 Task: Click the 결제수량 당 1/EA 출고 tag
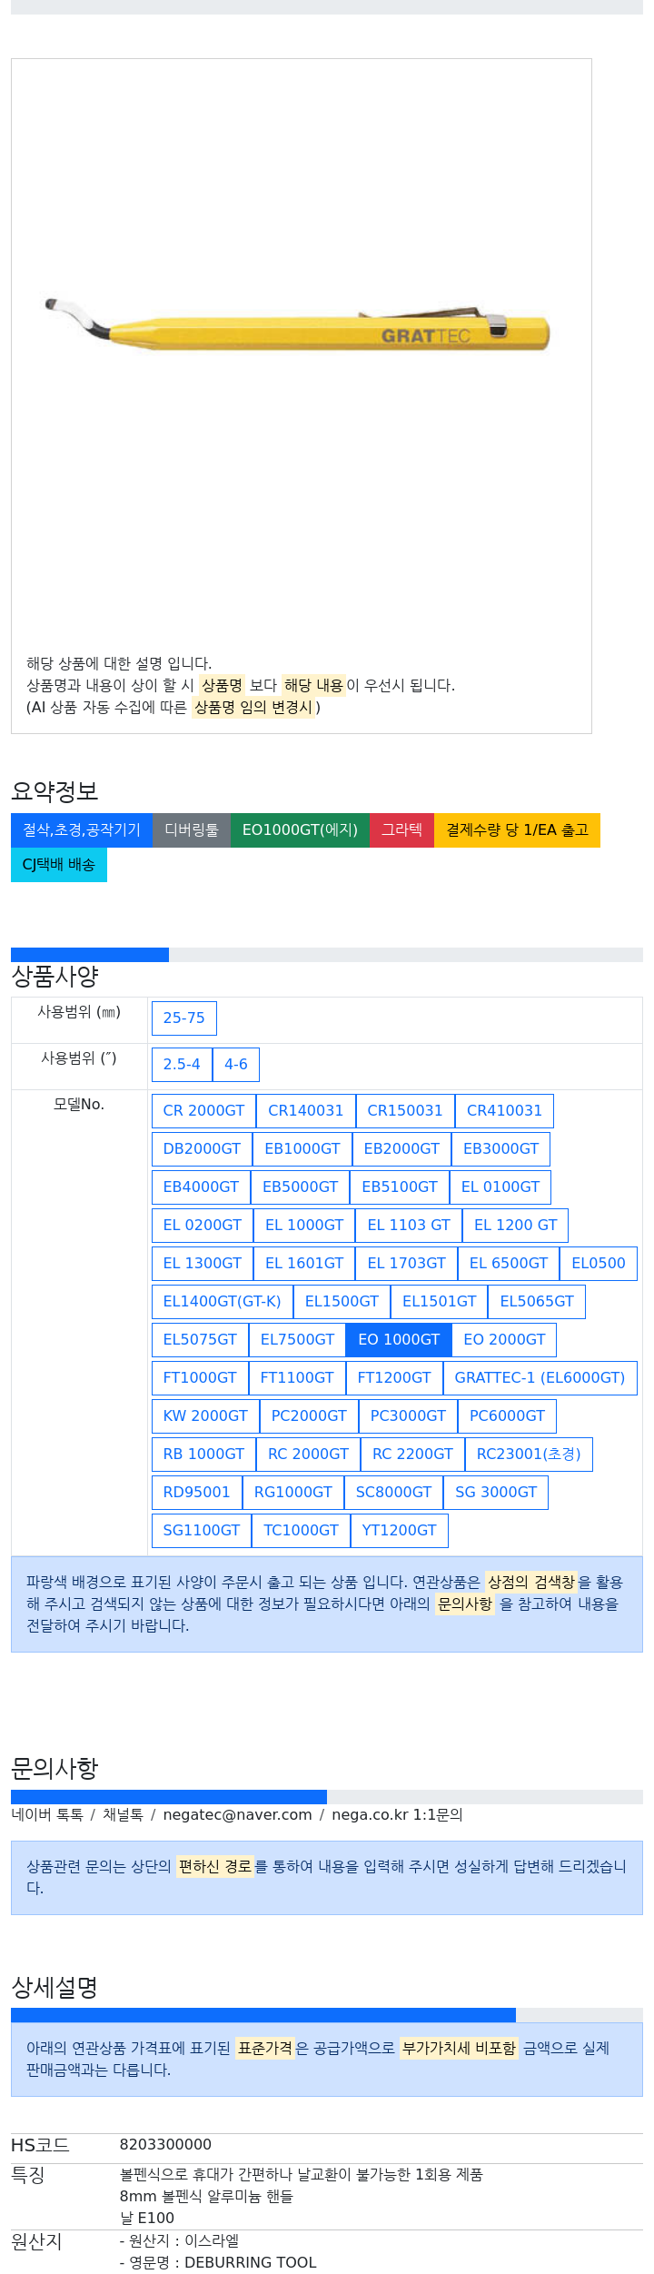coord(517,829)
